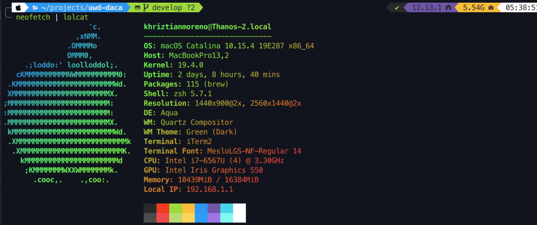Screen dimensions: 537x225
Task: Click the neofetch command word
Action: (x=33, y=17)
